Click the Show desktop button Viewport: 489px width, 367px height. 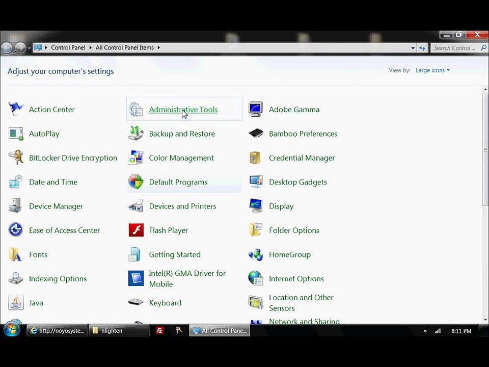click(x=484, y=330)
